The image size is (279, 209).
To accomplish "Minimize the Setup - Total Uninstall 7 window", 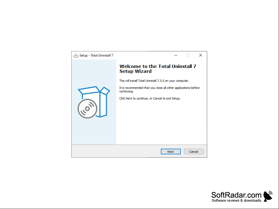I will click(176, 55).
